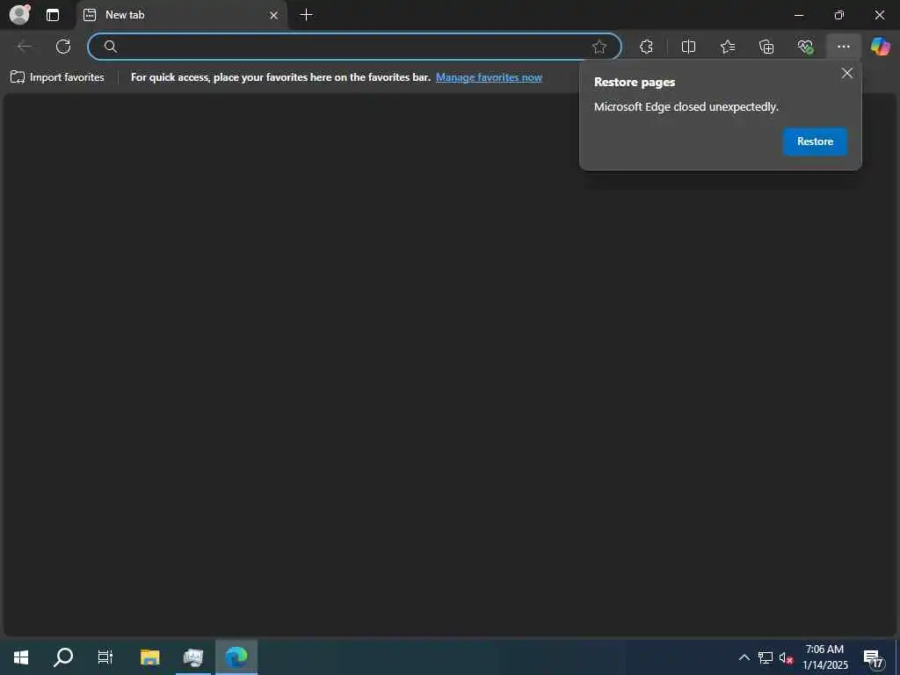
Task: Refresh the page
Action: pos(63,47)
